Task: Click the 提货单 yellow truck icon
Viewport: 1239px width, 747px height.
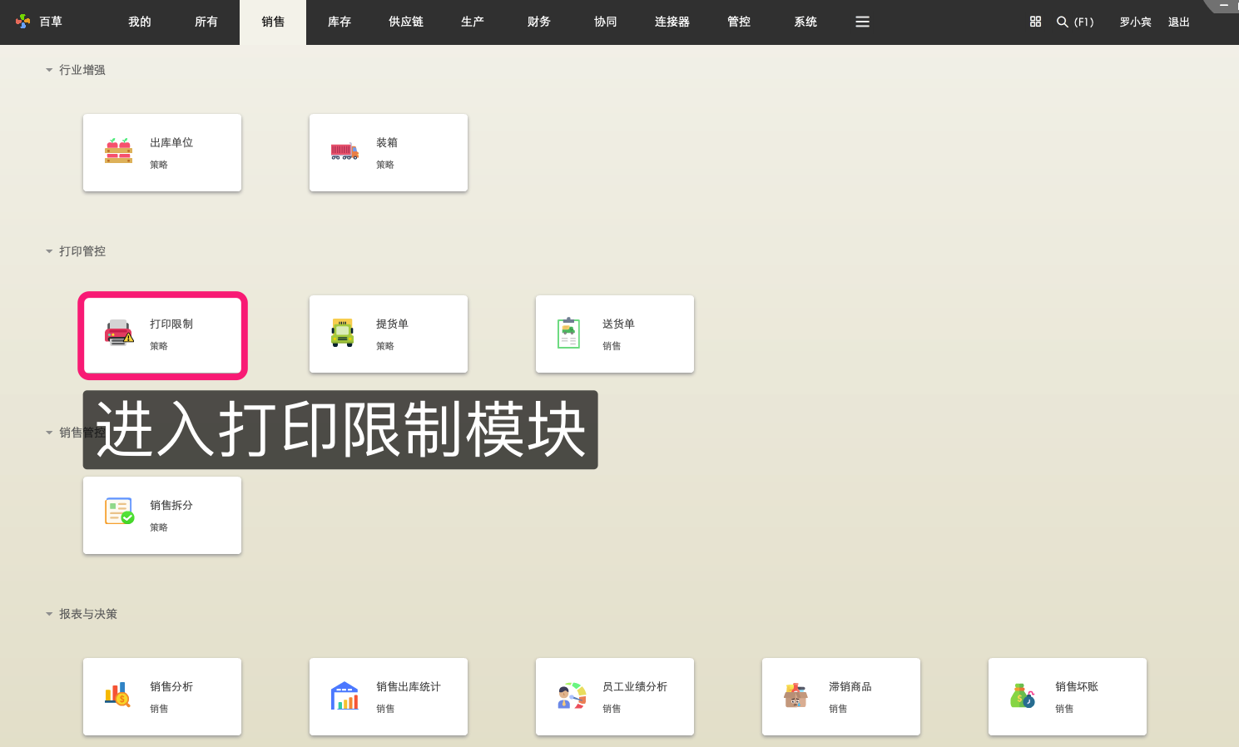Action: (343, 332)
